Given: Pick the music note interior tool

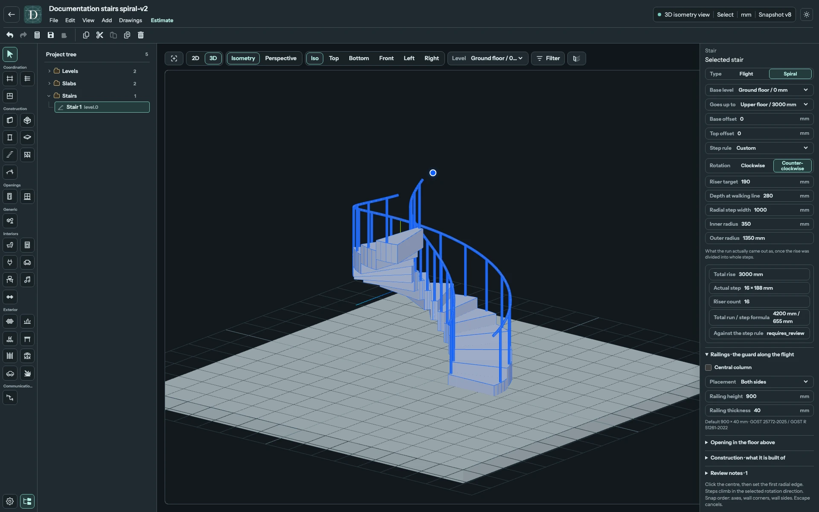Looking at the screenshot, I should click(27, 280).
